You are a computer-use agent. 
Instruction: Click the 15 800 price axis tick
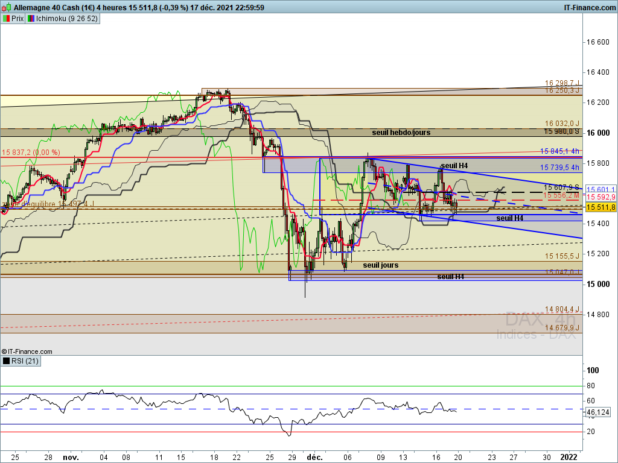pos(597,163)
